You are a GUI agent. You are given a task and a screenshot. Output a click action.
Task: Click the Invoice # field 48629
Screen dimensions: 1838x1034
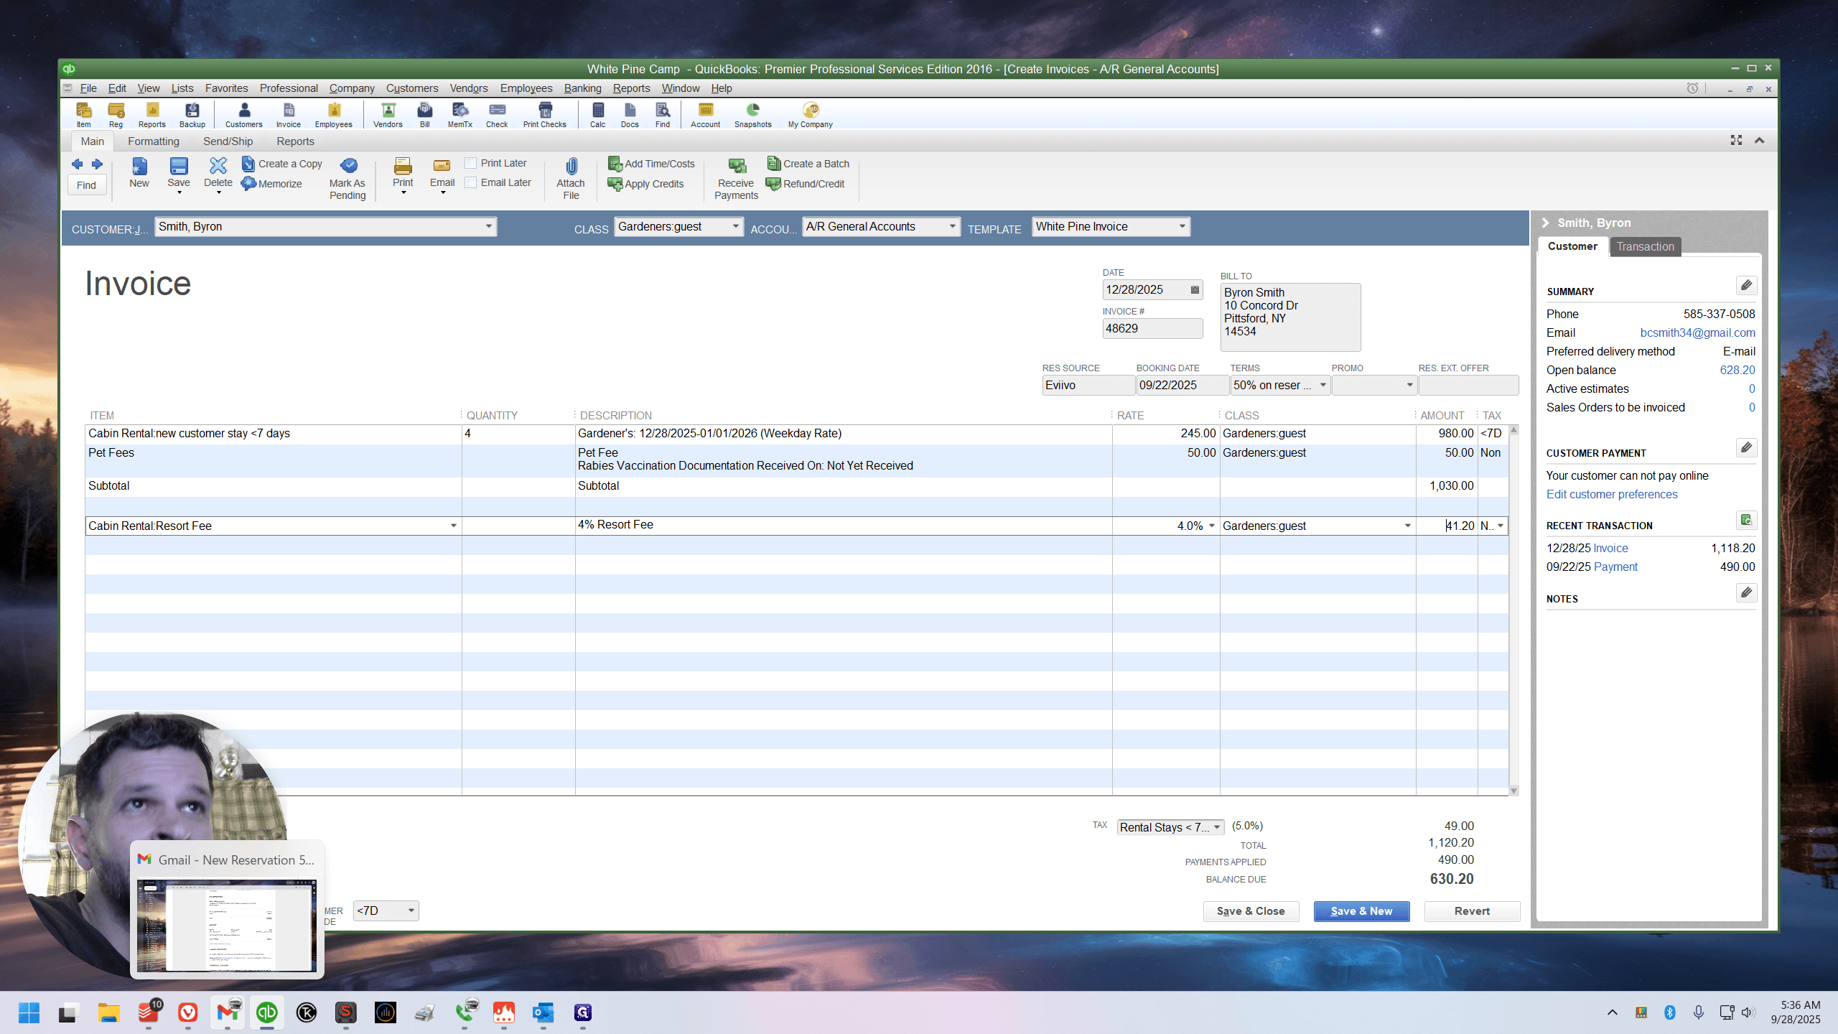(x=1152, y=329)
